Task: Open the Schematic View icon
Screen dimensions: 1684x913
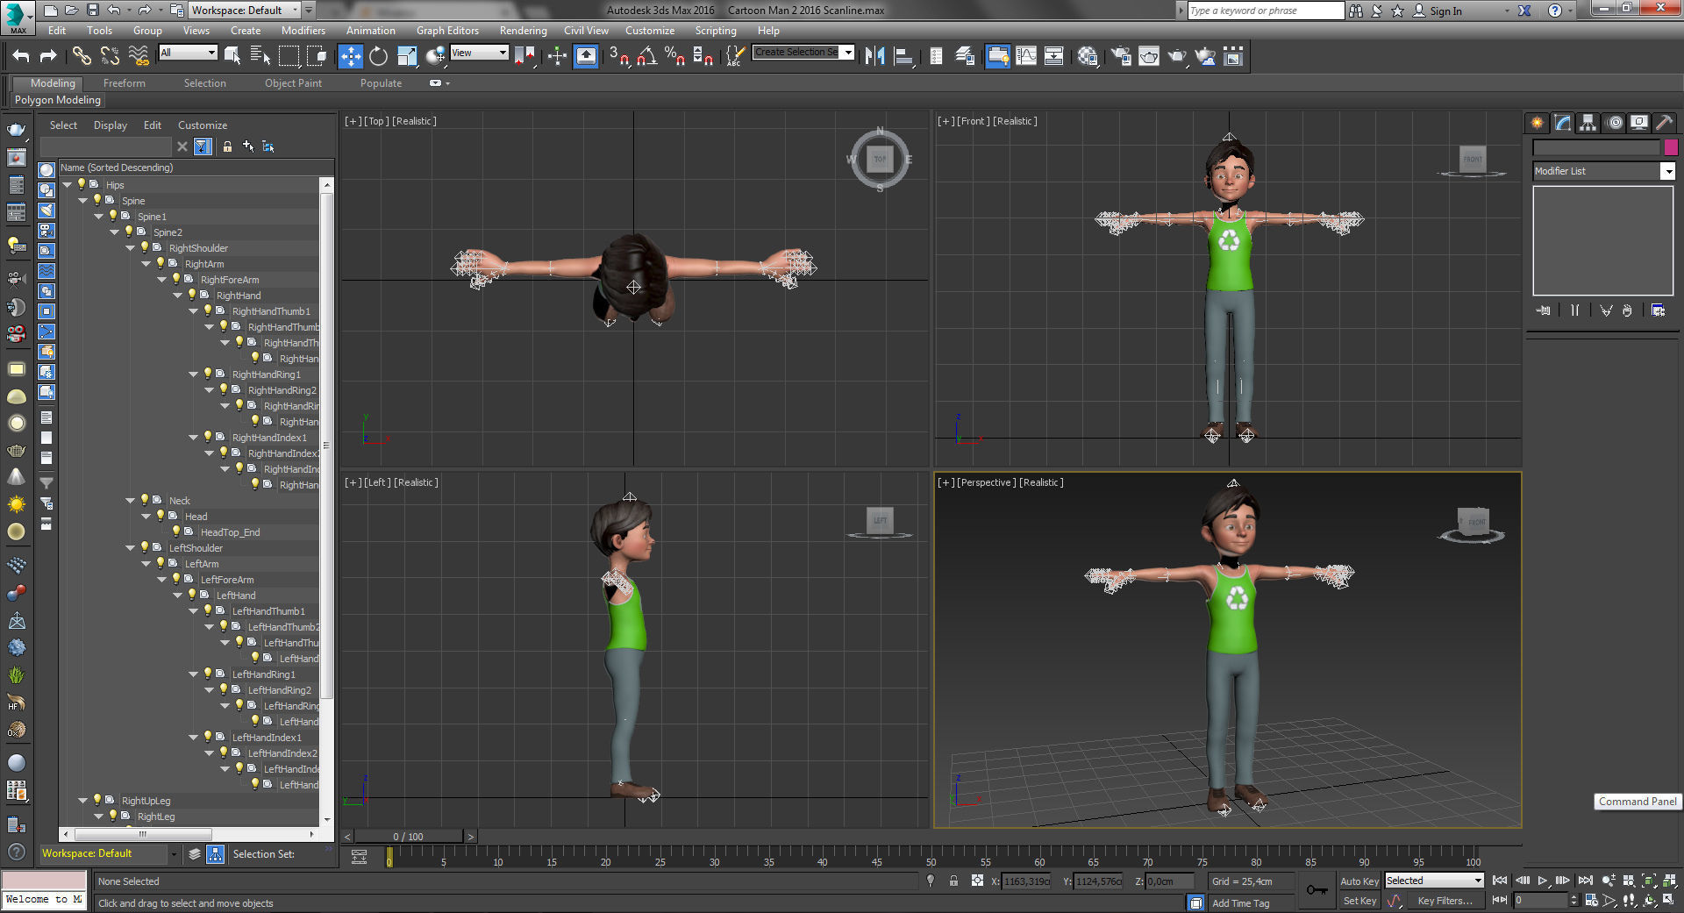Action: 1053,56
